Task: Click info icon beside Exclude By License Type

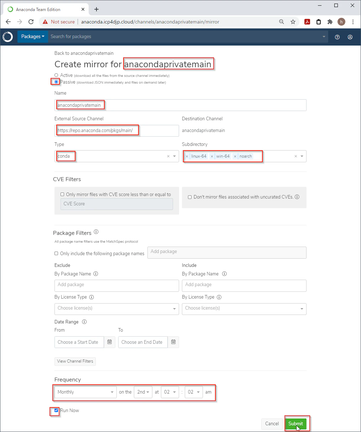Action: [91, 297]
